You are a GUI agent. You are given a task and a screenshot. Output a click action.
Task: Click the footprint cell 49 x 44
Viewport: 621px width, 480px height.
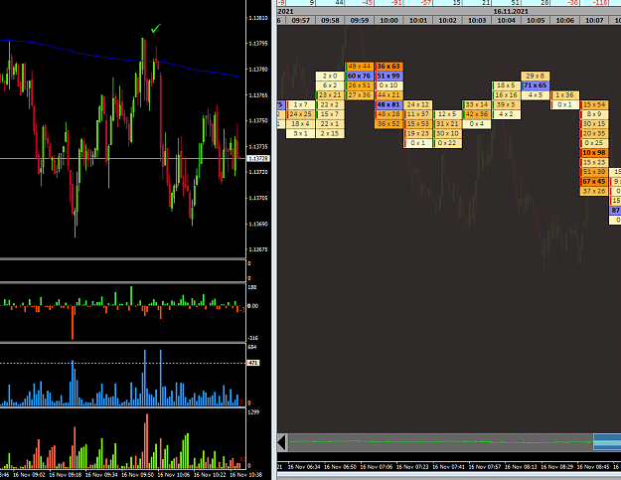pos(360,67)
